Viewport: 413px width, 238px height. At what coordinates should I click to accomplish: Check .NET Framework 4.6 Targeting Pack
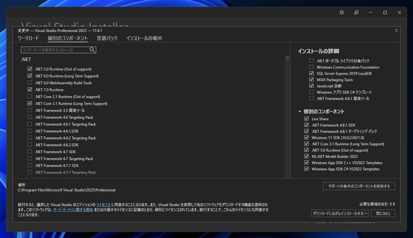coord(30,117)
